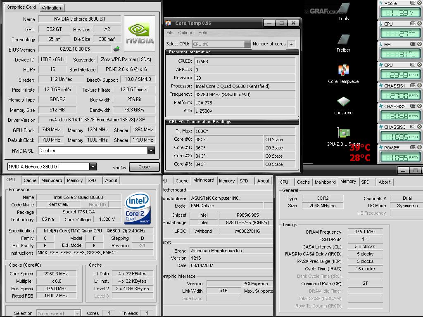Close the CHASSIS2 gadget with its X icon
Image resolution: width=423 pixels, height=317 pixels.
[x=420, y=106]
